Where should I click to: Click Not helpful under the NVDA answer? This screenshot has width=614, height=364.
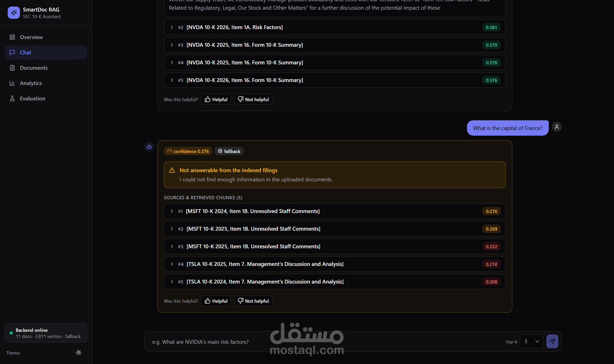click(x=253, y=99)
